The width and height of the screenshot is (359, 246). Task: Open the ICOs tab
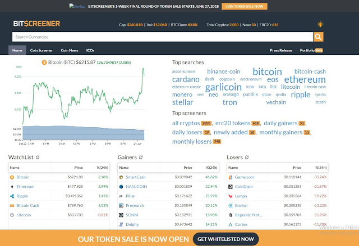[x=90, y=50]
